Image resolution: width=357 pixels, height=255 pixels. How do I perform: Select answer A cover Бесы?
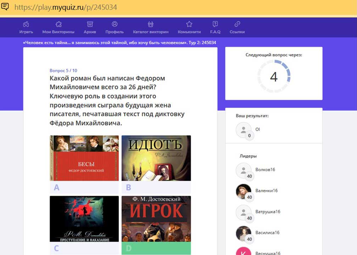point(84,158)
